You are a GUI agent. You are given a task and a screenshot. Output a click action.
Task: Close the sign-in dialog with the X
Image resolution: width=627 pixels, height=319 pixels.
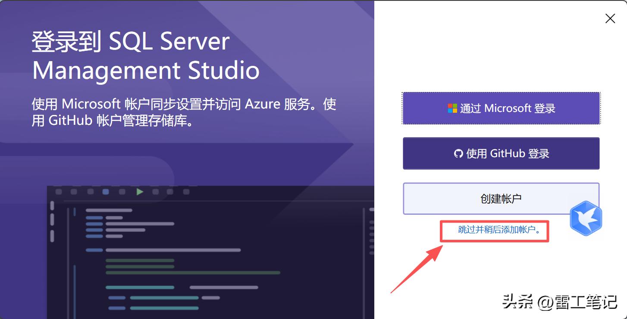coord(610,19)
